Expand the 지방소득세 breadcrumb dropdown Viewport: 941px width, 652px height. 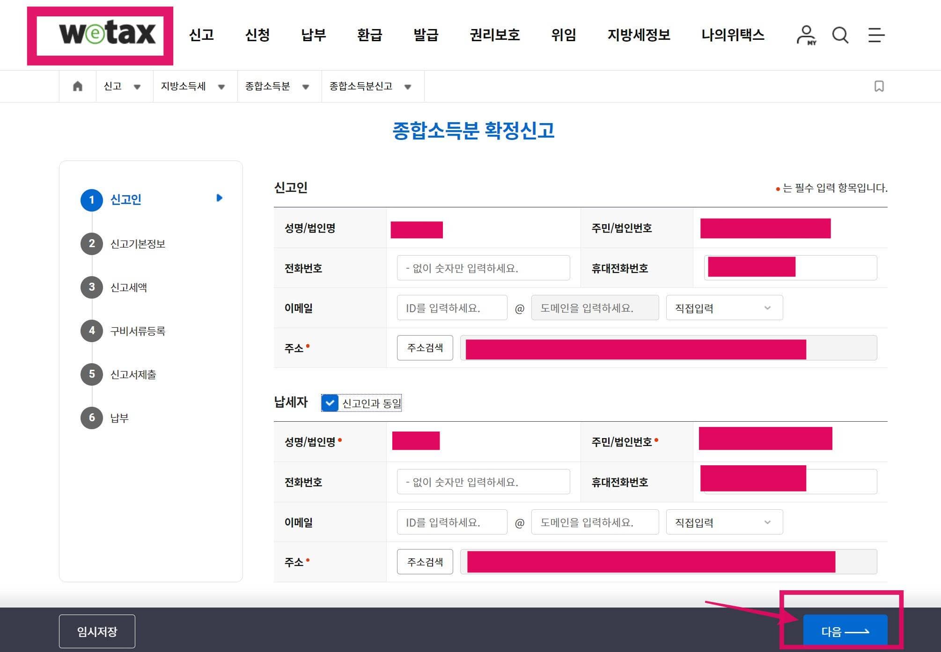tap(222, 87)
